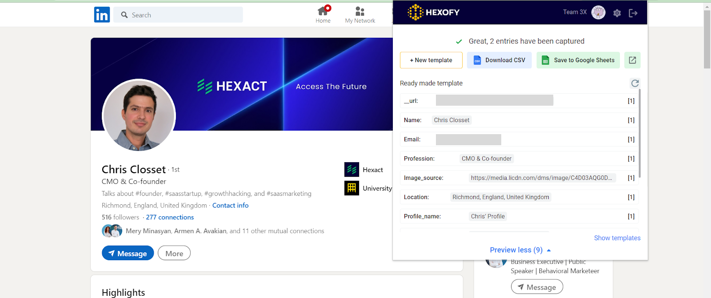
Task: Log out of Hexofy
Action: coord(633,13)
